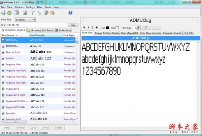Click the font list scroll down arrow

coord(77,119)
